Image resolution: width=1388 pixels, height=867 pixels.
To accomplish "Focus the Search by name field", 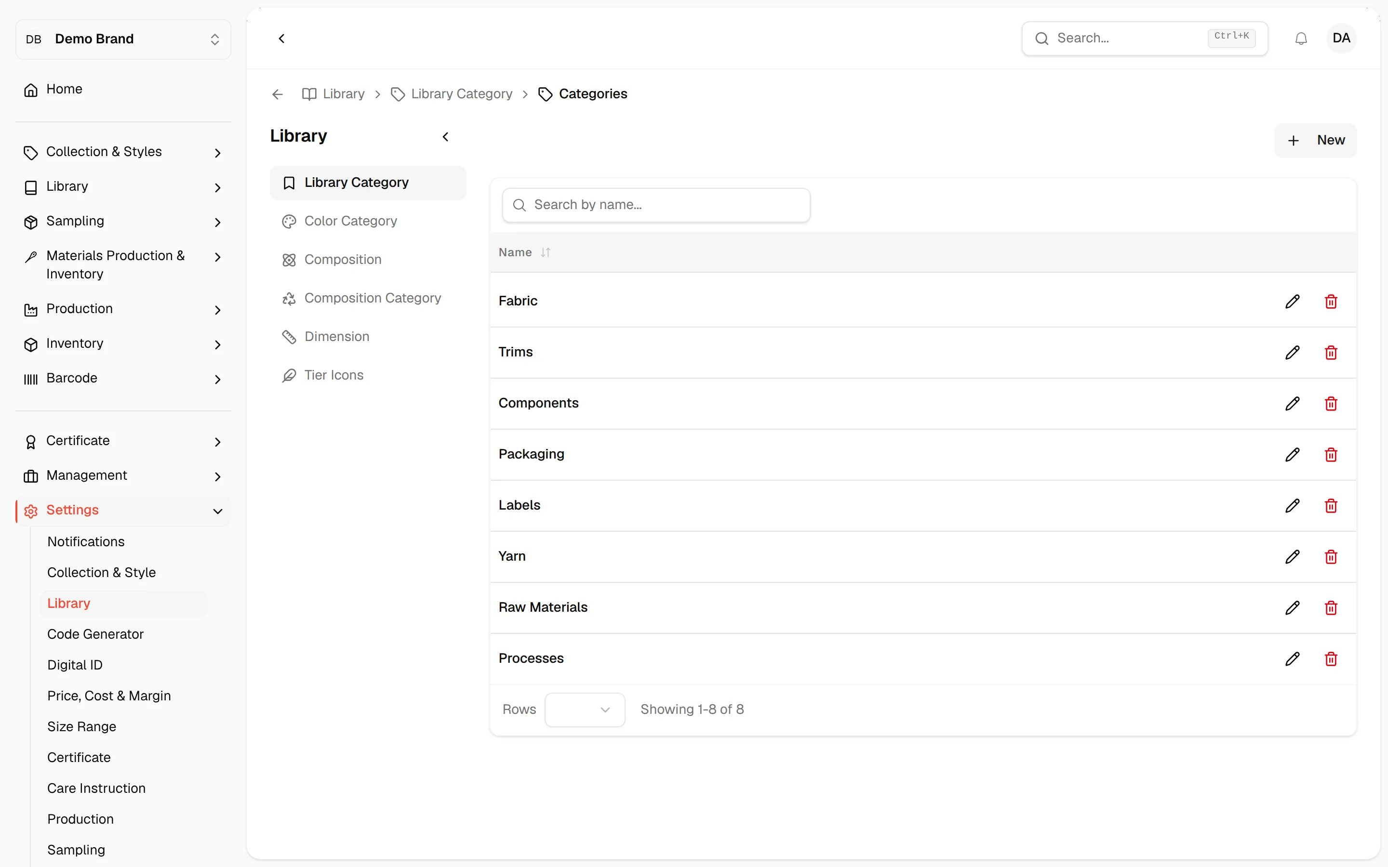I will [x=655, y=205].
